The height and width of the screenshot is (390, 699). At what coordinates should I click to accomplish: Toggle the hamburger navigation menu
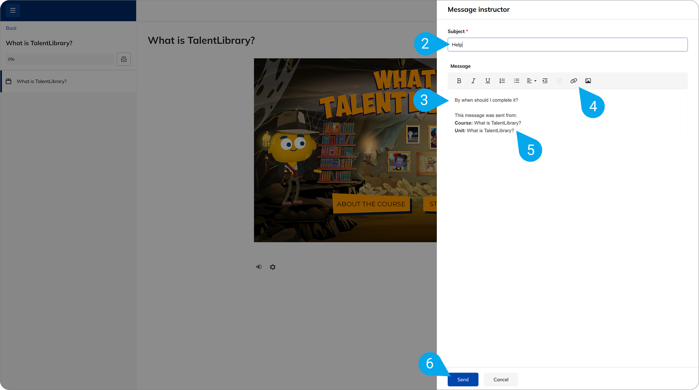tap(12, 10)
